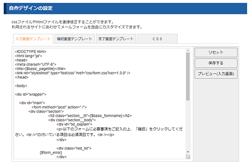Click the 保存する button

tap(216, 63)
